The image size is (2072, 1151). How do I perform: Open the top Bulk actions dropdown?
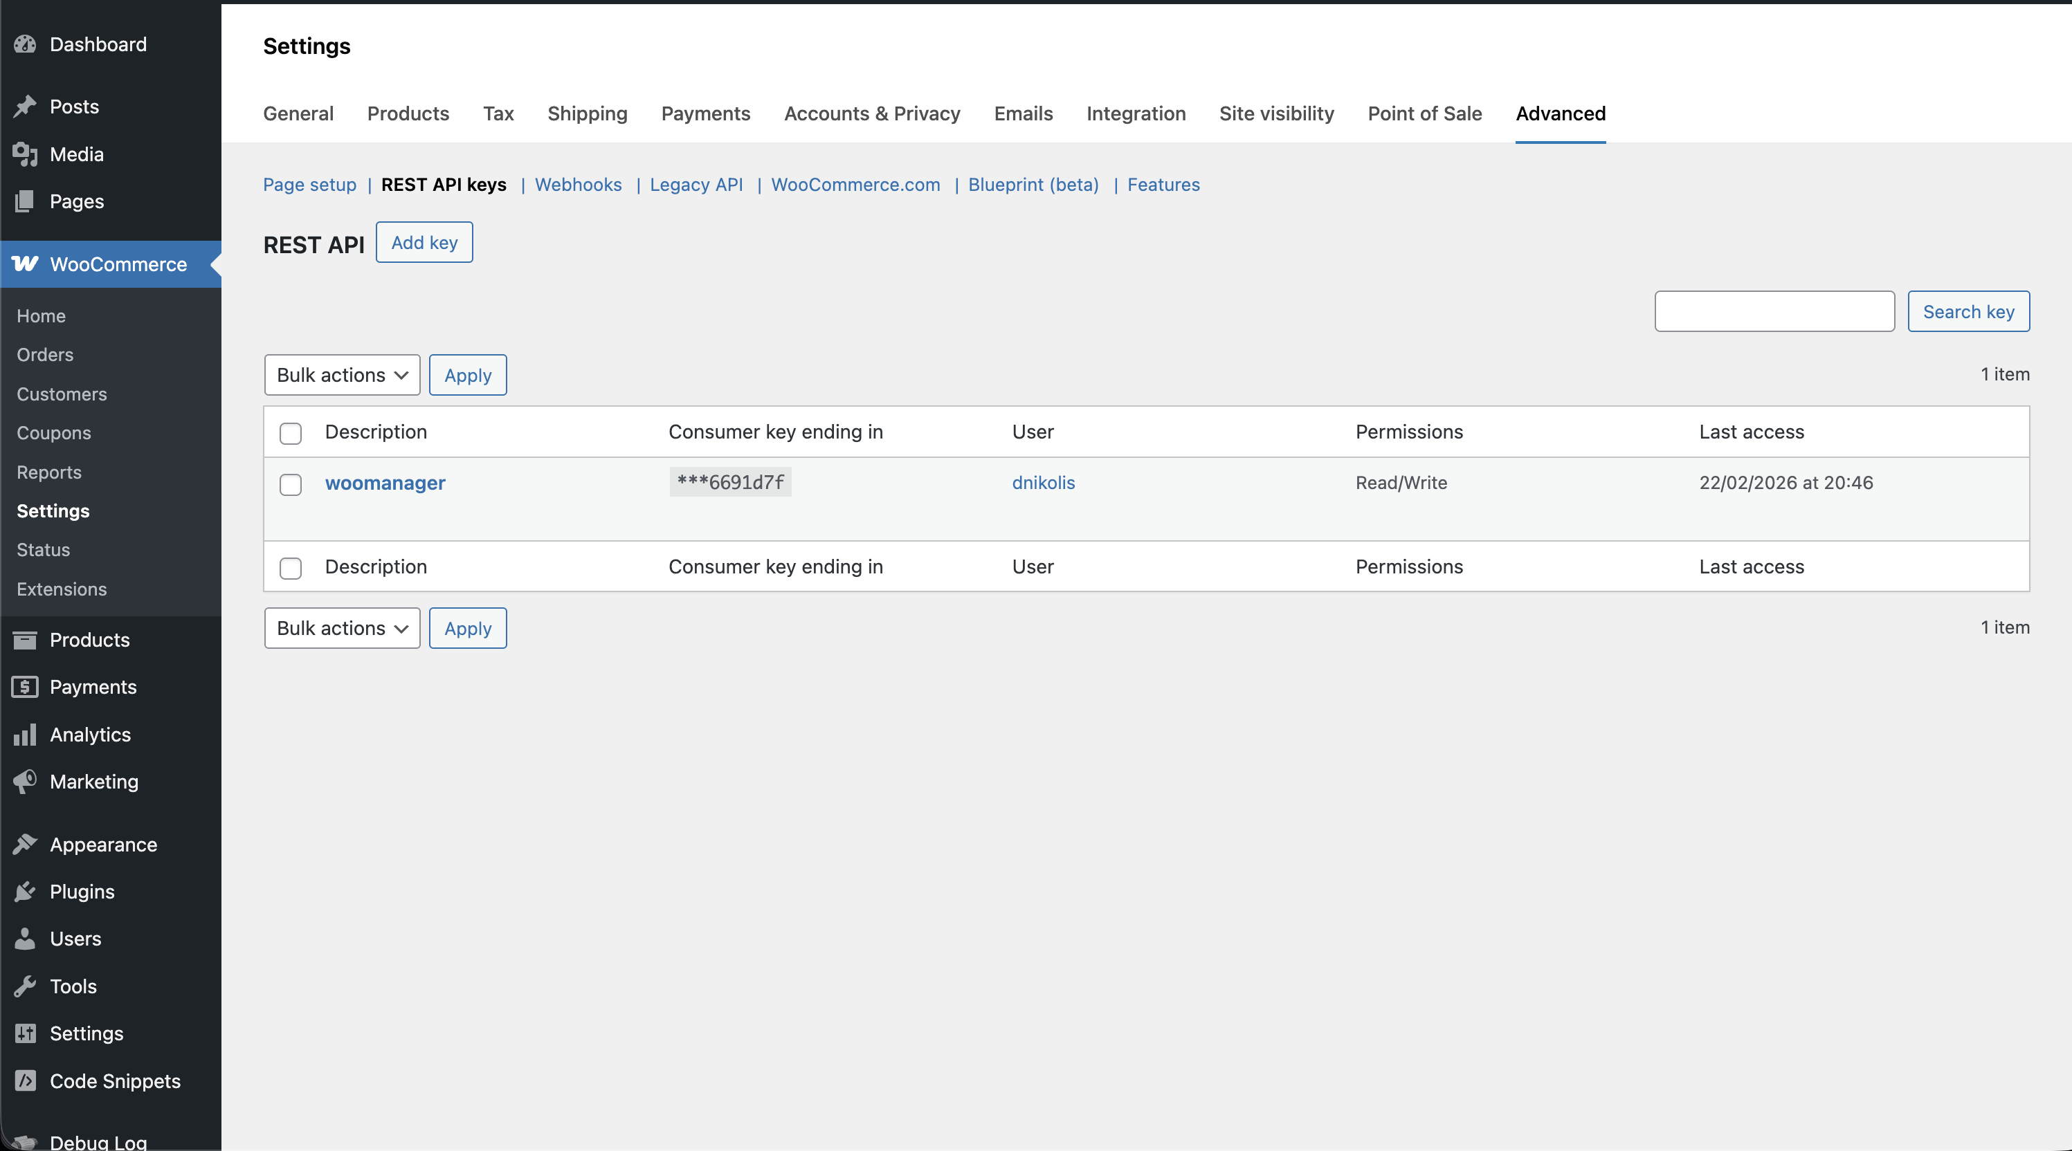pos(341,374)
